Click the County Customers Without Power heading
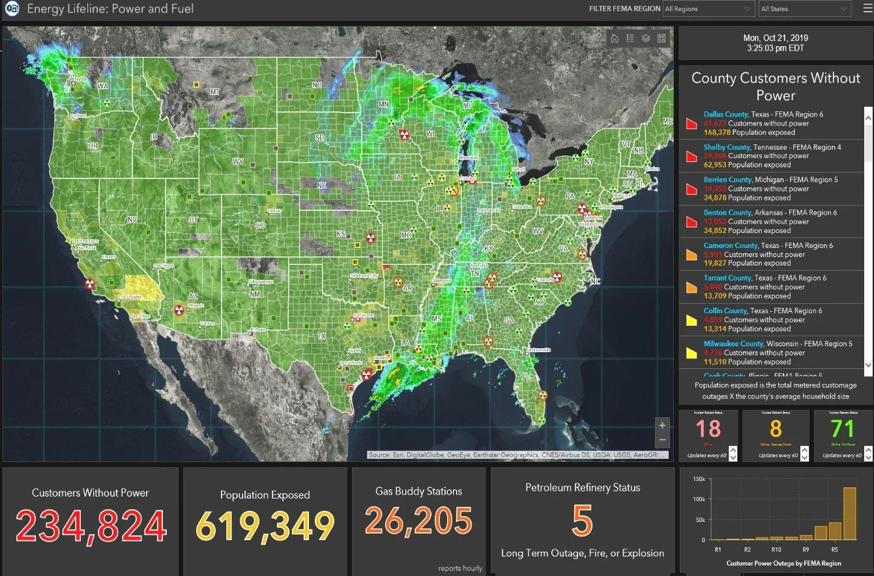 pos(776,87)
